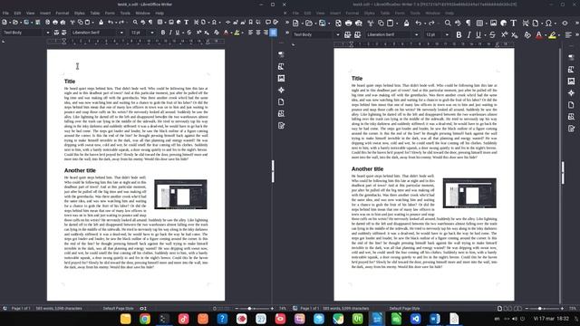Screen dimensions: 580x326
Task: Open paragraph style dropdown in right window
Action: [x=338, y=34]
